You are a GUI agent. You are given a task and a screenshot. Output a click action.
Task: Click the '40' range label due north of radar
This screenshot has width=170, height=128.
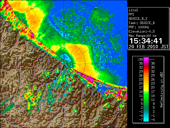64,21
